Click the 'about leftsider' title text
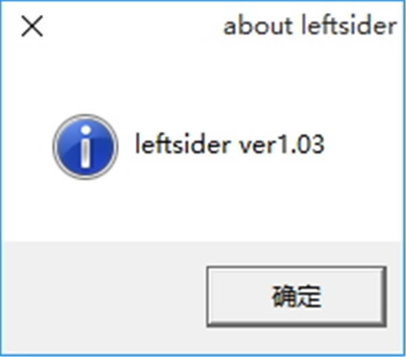The image size is (406, 357). pos(310,26)
